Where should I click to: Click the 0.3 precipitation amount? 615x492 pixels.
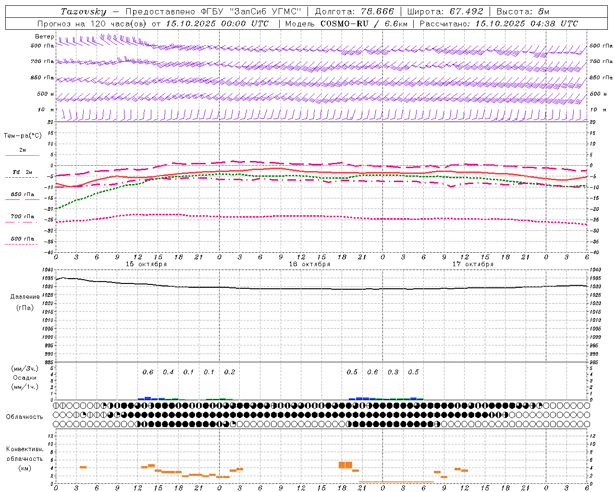pos(393,372)
